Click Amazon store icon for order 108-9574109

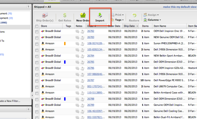pyautogui.click(x=43, y=43)
